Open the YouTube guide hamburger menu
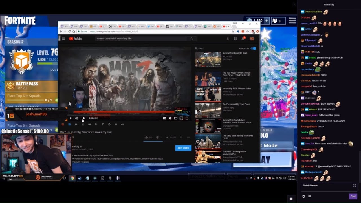This screenshot has width=361, height=203. click(x=64, y=39)
